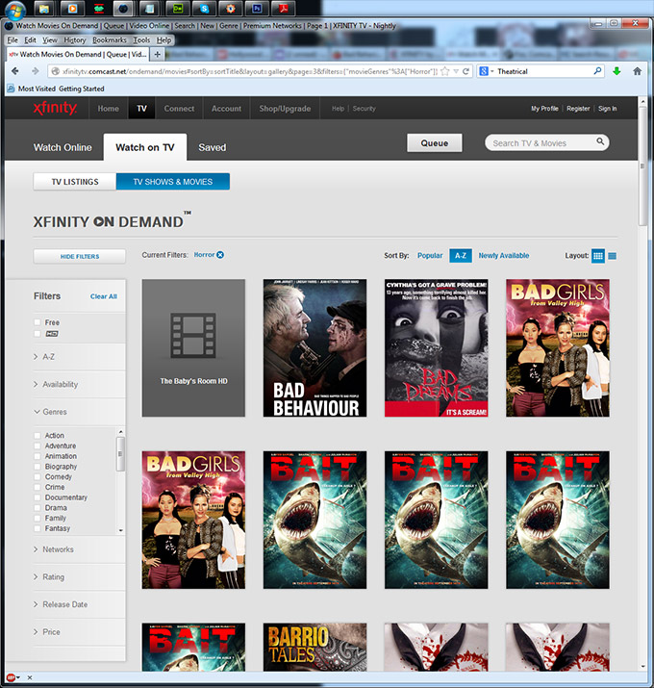Viewport: 654px width, 688px height.
Task: Click the page vertical scrollbar thumb
Action: click(642, 166)
